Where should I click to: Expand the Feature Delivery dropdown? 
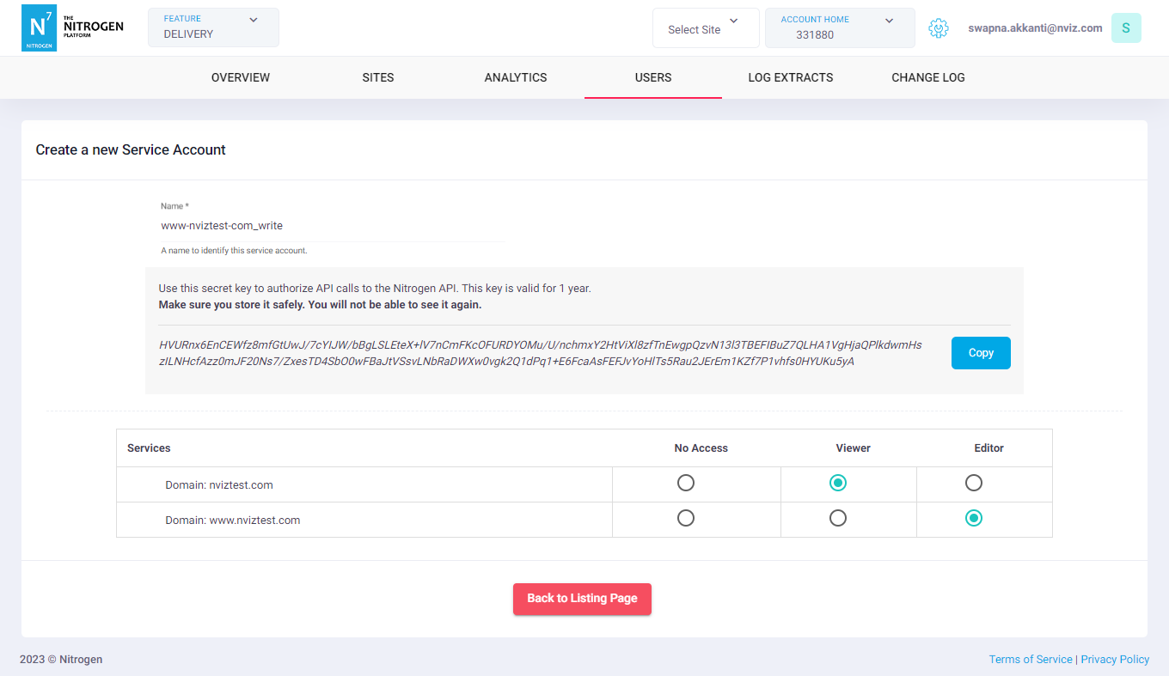click(x=213, y=27)
